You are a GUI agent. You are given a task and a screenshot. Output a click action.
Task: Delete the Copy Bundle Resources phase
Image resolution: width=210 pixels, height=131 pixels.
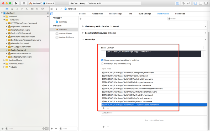pos(206,33)
